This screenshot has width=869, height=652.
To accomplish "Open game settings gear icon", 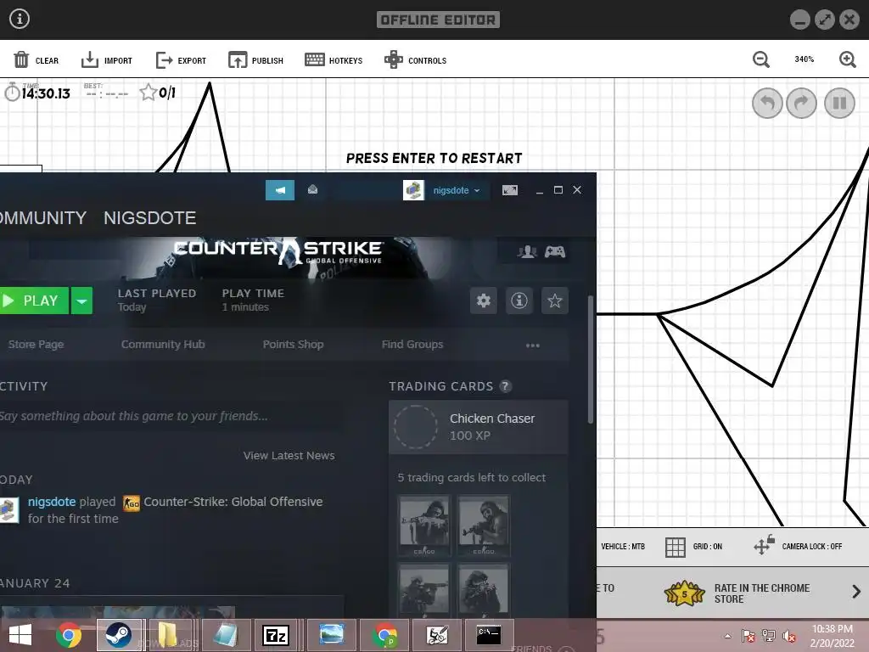I will (483, 301).
